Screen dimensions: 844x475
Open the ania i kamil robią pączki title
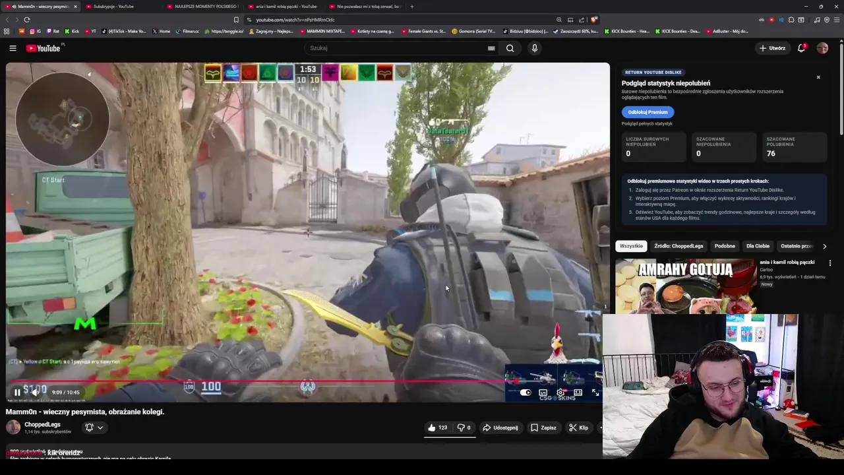point(787,262)
